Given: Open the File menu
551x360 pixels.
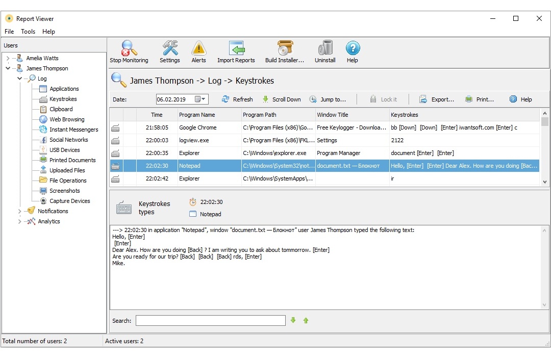Looking at the screenshot, I should click(9, 31).
